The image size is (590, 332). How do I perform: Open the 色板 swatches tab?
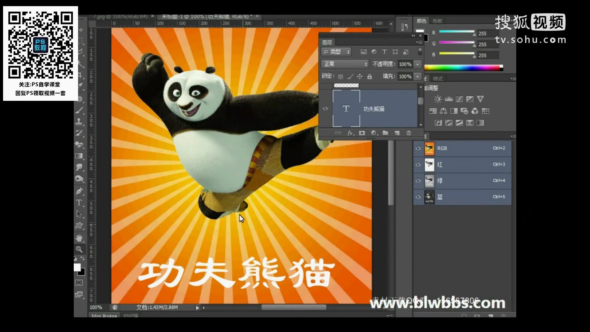click(437, 21)
